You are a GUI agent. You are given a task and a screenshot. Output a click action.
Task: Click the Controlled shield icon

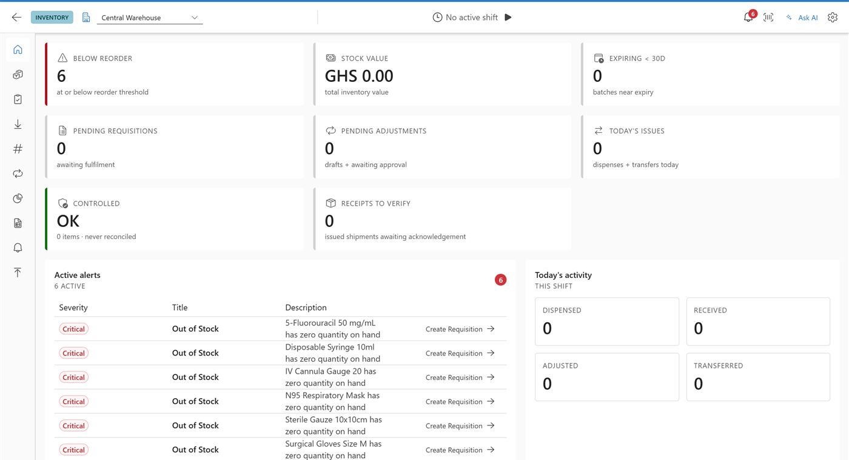click(62, 203)
